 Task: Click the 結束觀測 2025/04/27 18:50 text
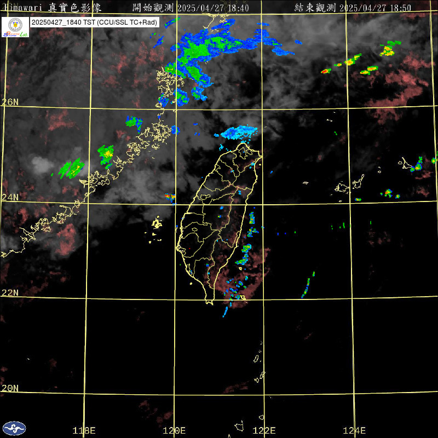click(353, 8)
